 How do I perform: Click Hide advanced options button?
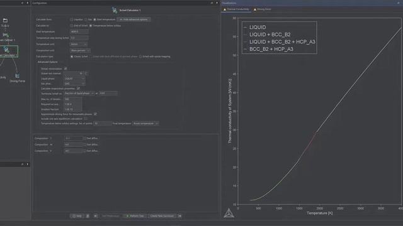133,19
